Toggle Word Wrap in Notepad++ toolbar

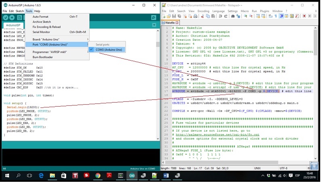[x=271, y=16]
